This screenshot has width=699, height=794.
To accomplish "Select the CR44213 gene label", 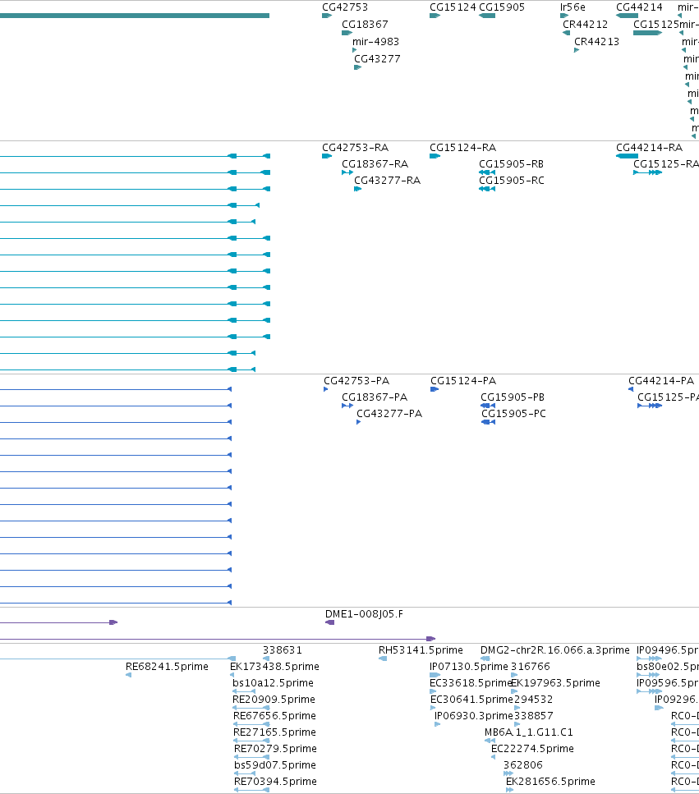I will point(596,42).
